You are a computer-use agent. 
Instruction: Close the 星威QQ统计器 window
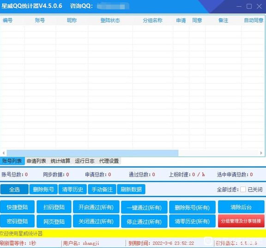pos(259,6)
